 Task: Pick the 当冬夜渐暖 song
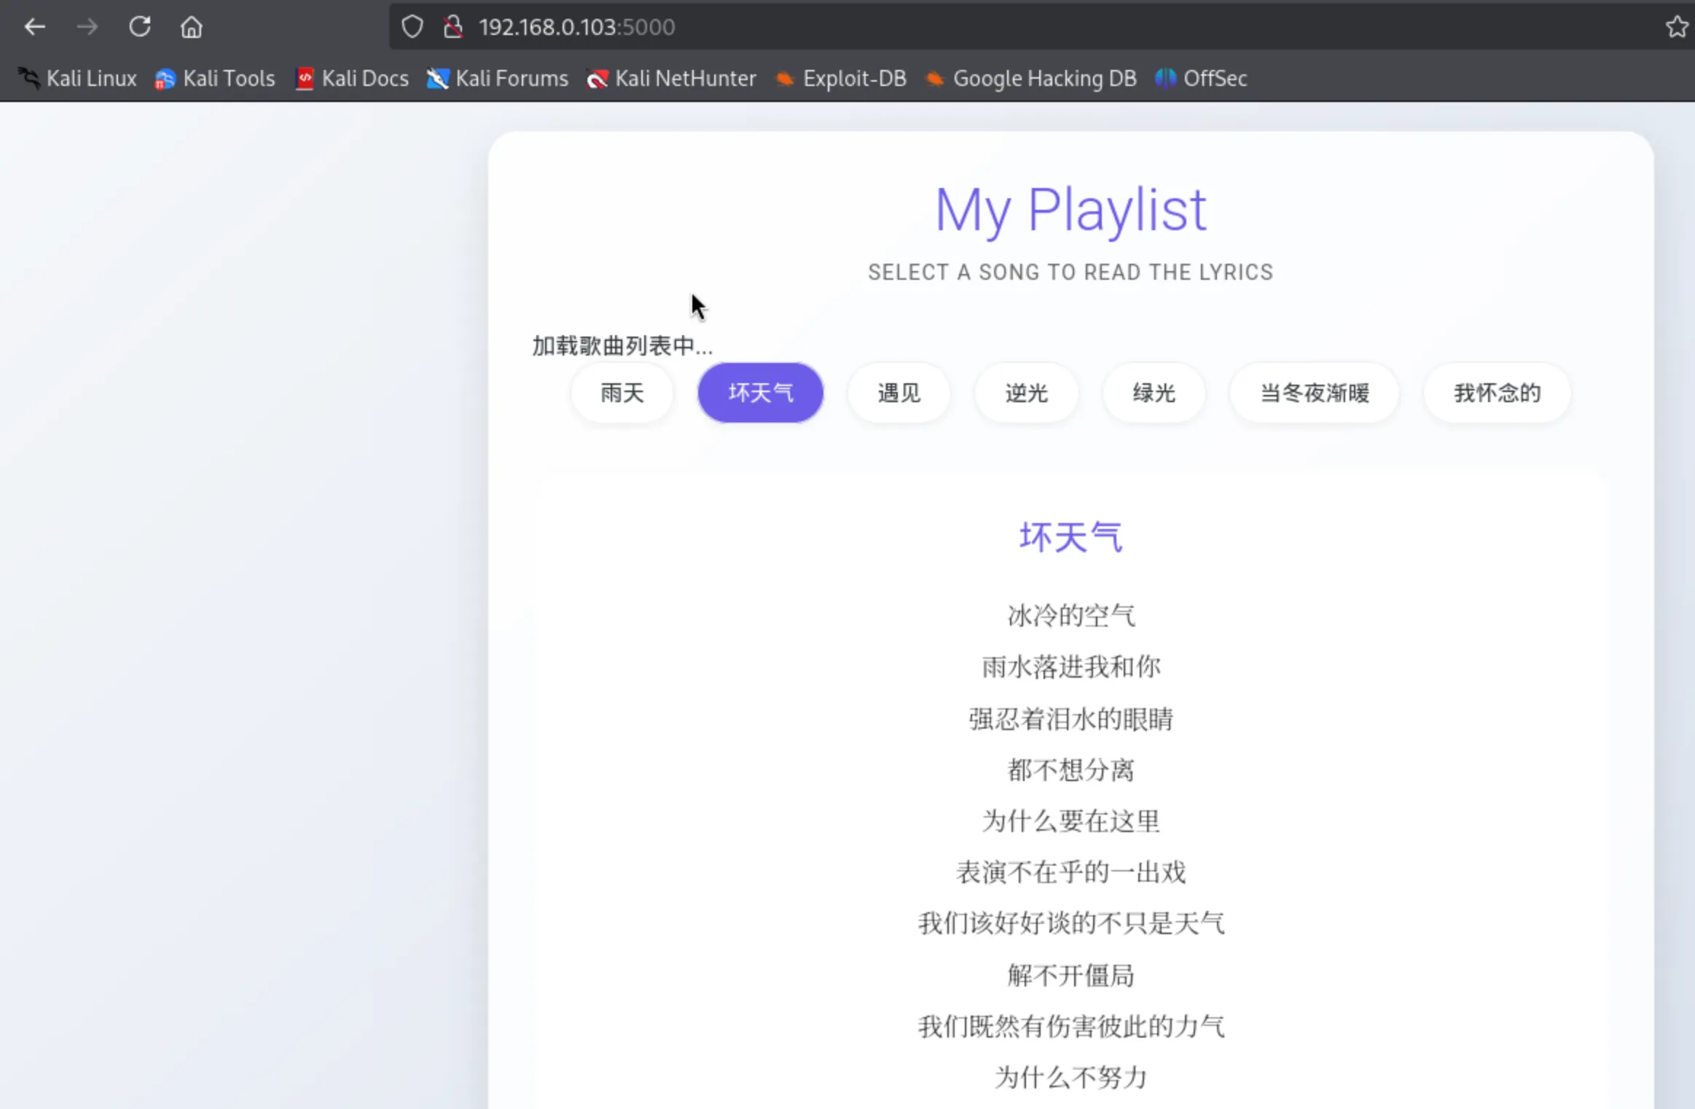pyautogui.click(x=1314, y=393)
